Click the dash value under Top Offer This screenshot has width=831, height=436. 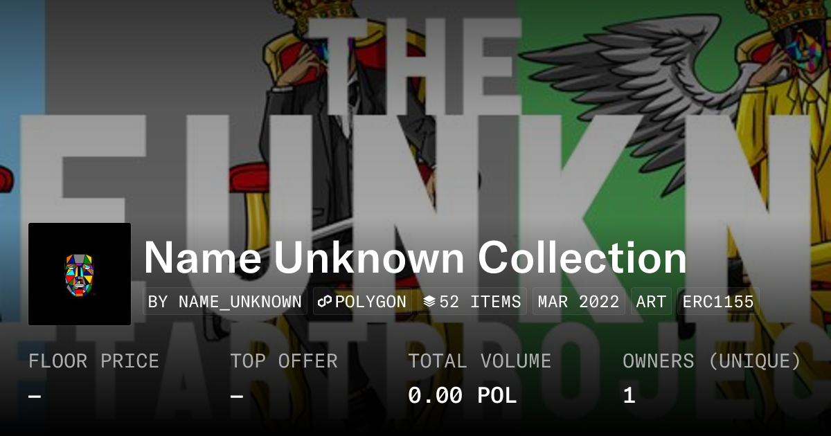pos(236,396)
